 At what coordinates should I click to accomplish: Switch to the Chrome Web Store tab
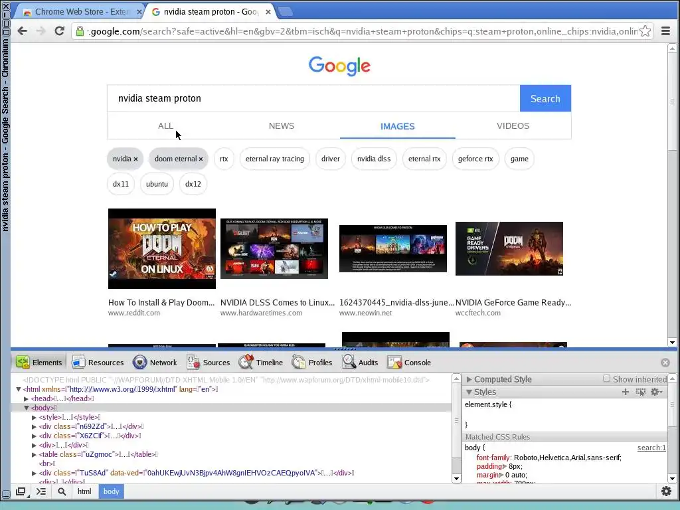(78, 12)
